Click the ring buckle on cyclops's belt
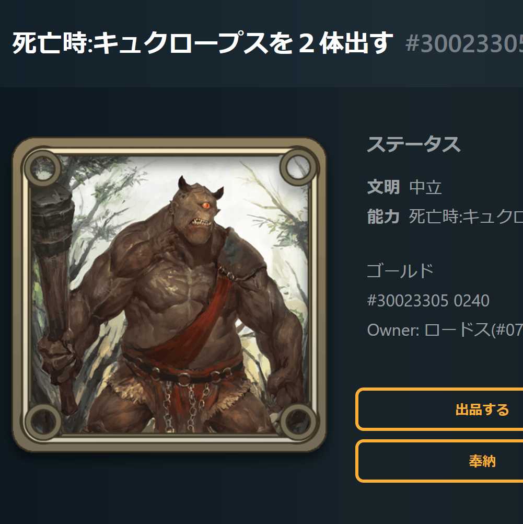This screenshot has height=524, width=523. pos(183,379)
